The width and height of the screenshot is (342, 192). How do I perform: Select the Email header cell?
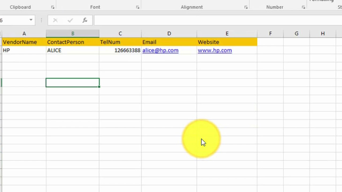(169, 42)
